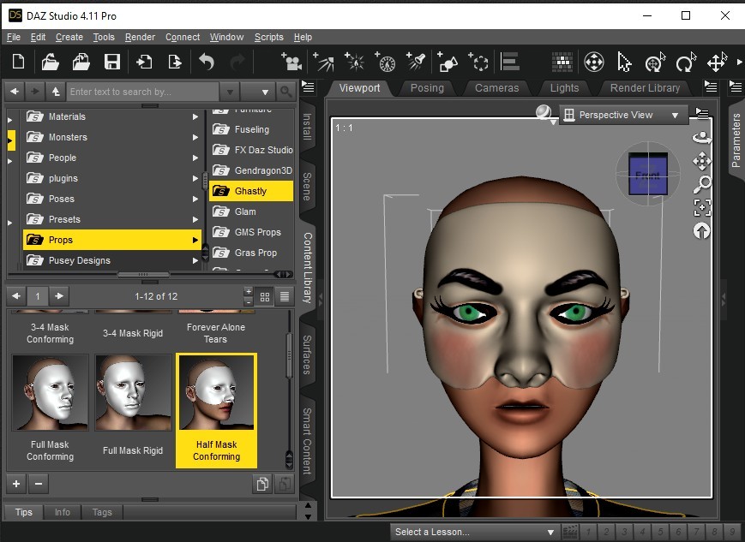Create a new primitive
The image size is (745, 542).
[448, 62]
